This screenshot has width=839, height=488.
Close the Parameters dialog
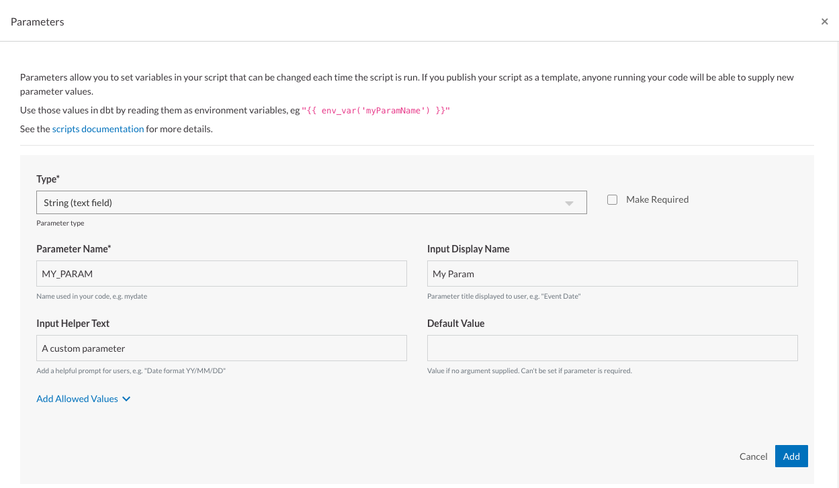tap(824, 21)
